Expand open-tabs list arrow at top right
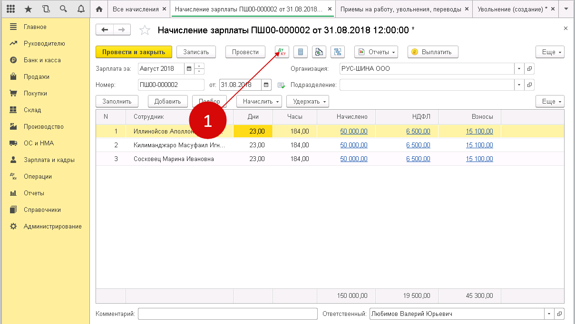This screenshot has height=324, width=575. pos(565,9)
